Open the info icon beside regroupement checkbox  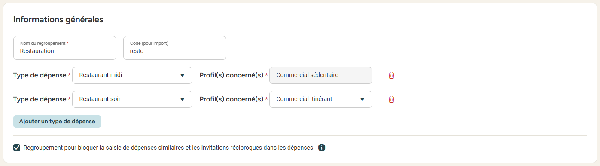[322, 148]
